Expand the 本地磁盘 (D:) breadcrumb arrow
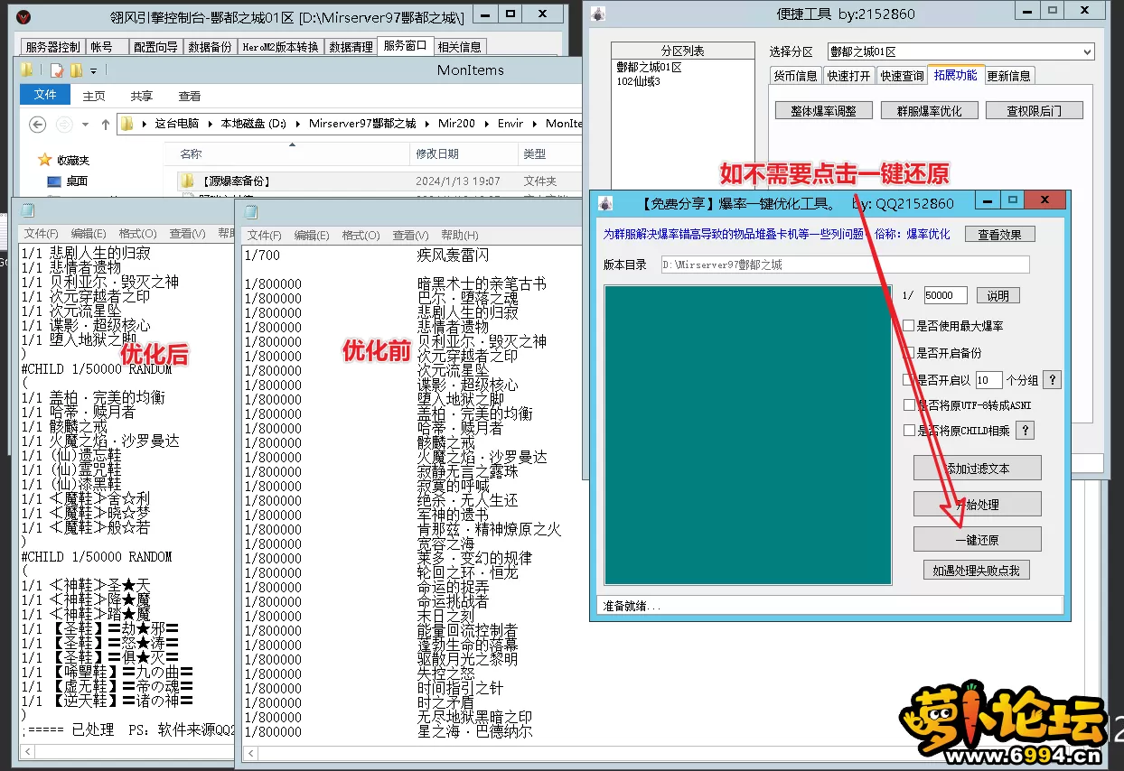The height and width of the screenshot is (771, 1124). (x=298, y=124)
